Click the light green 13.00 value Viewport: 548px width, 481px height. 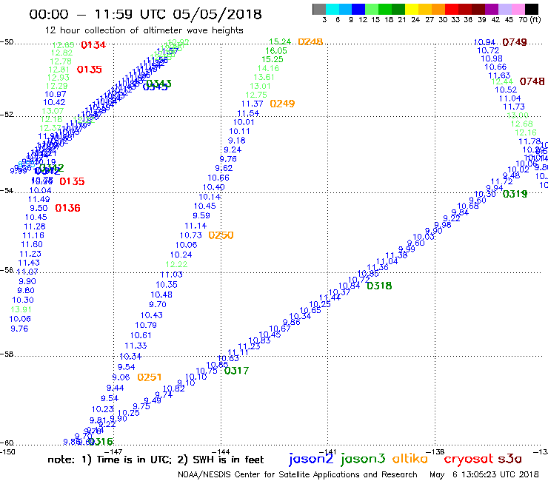tap(518, 115)
